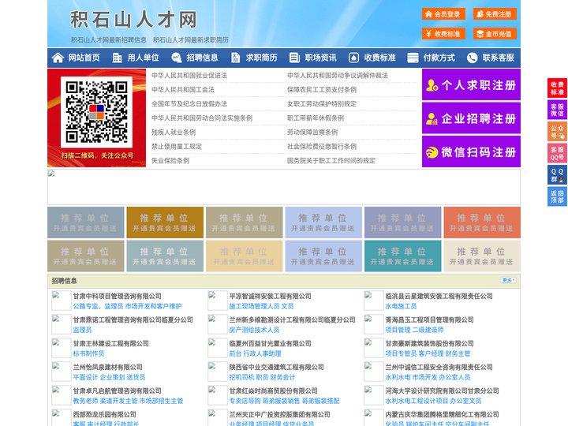This screenshot has height=426, width=568.
Task: Click the pink 客服QQ号 sidebar icon
Action: 557,153
